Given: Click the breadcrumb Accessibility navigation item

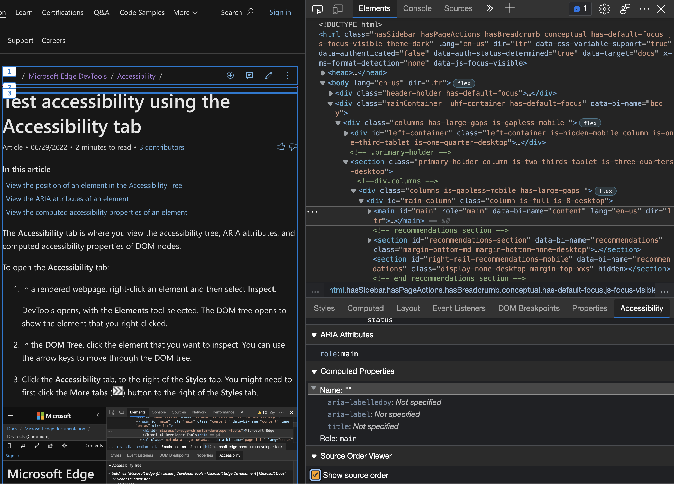Looking at the screenshot, I should point(137,76).
